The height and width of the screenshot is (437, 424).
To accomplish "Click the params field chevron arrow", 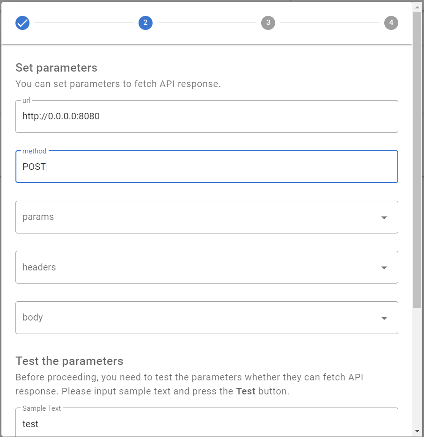I will point(384,217).
